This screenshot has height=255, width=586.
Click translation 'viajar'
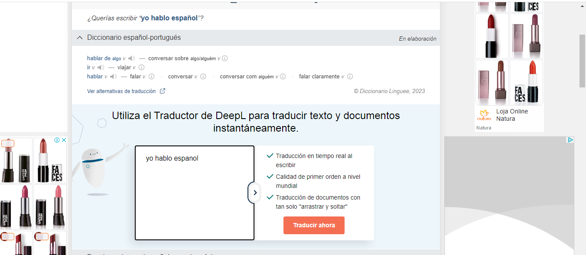click(x=124, y=68)
